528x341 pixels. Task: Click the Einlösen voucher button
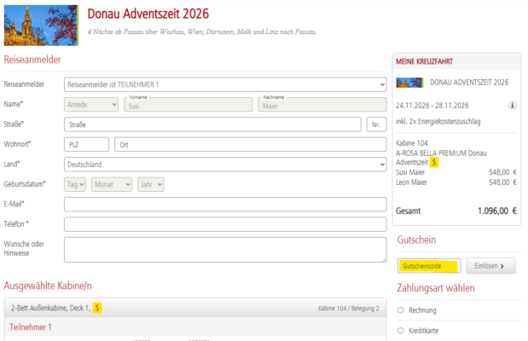click(x=490, y=266)
